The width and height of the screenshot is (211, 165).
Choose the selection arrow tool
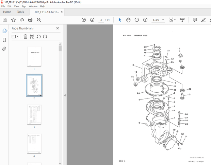[x=120, y=20]
